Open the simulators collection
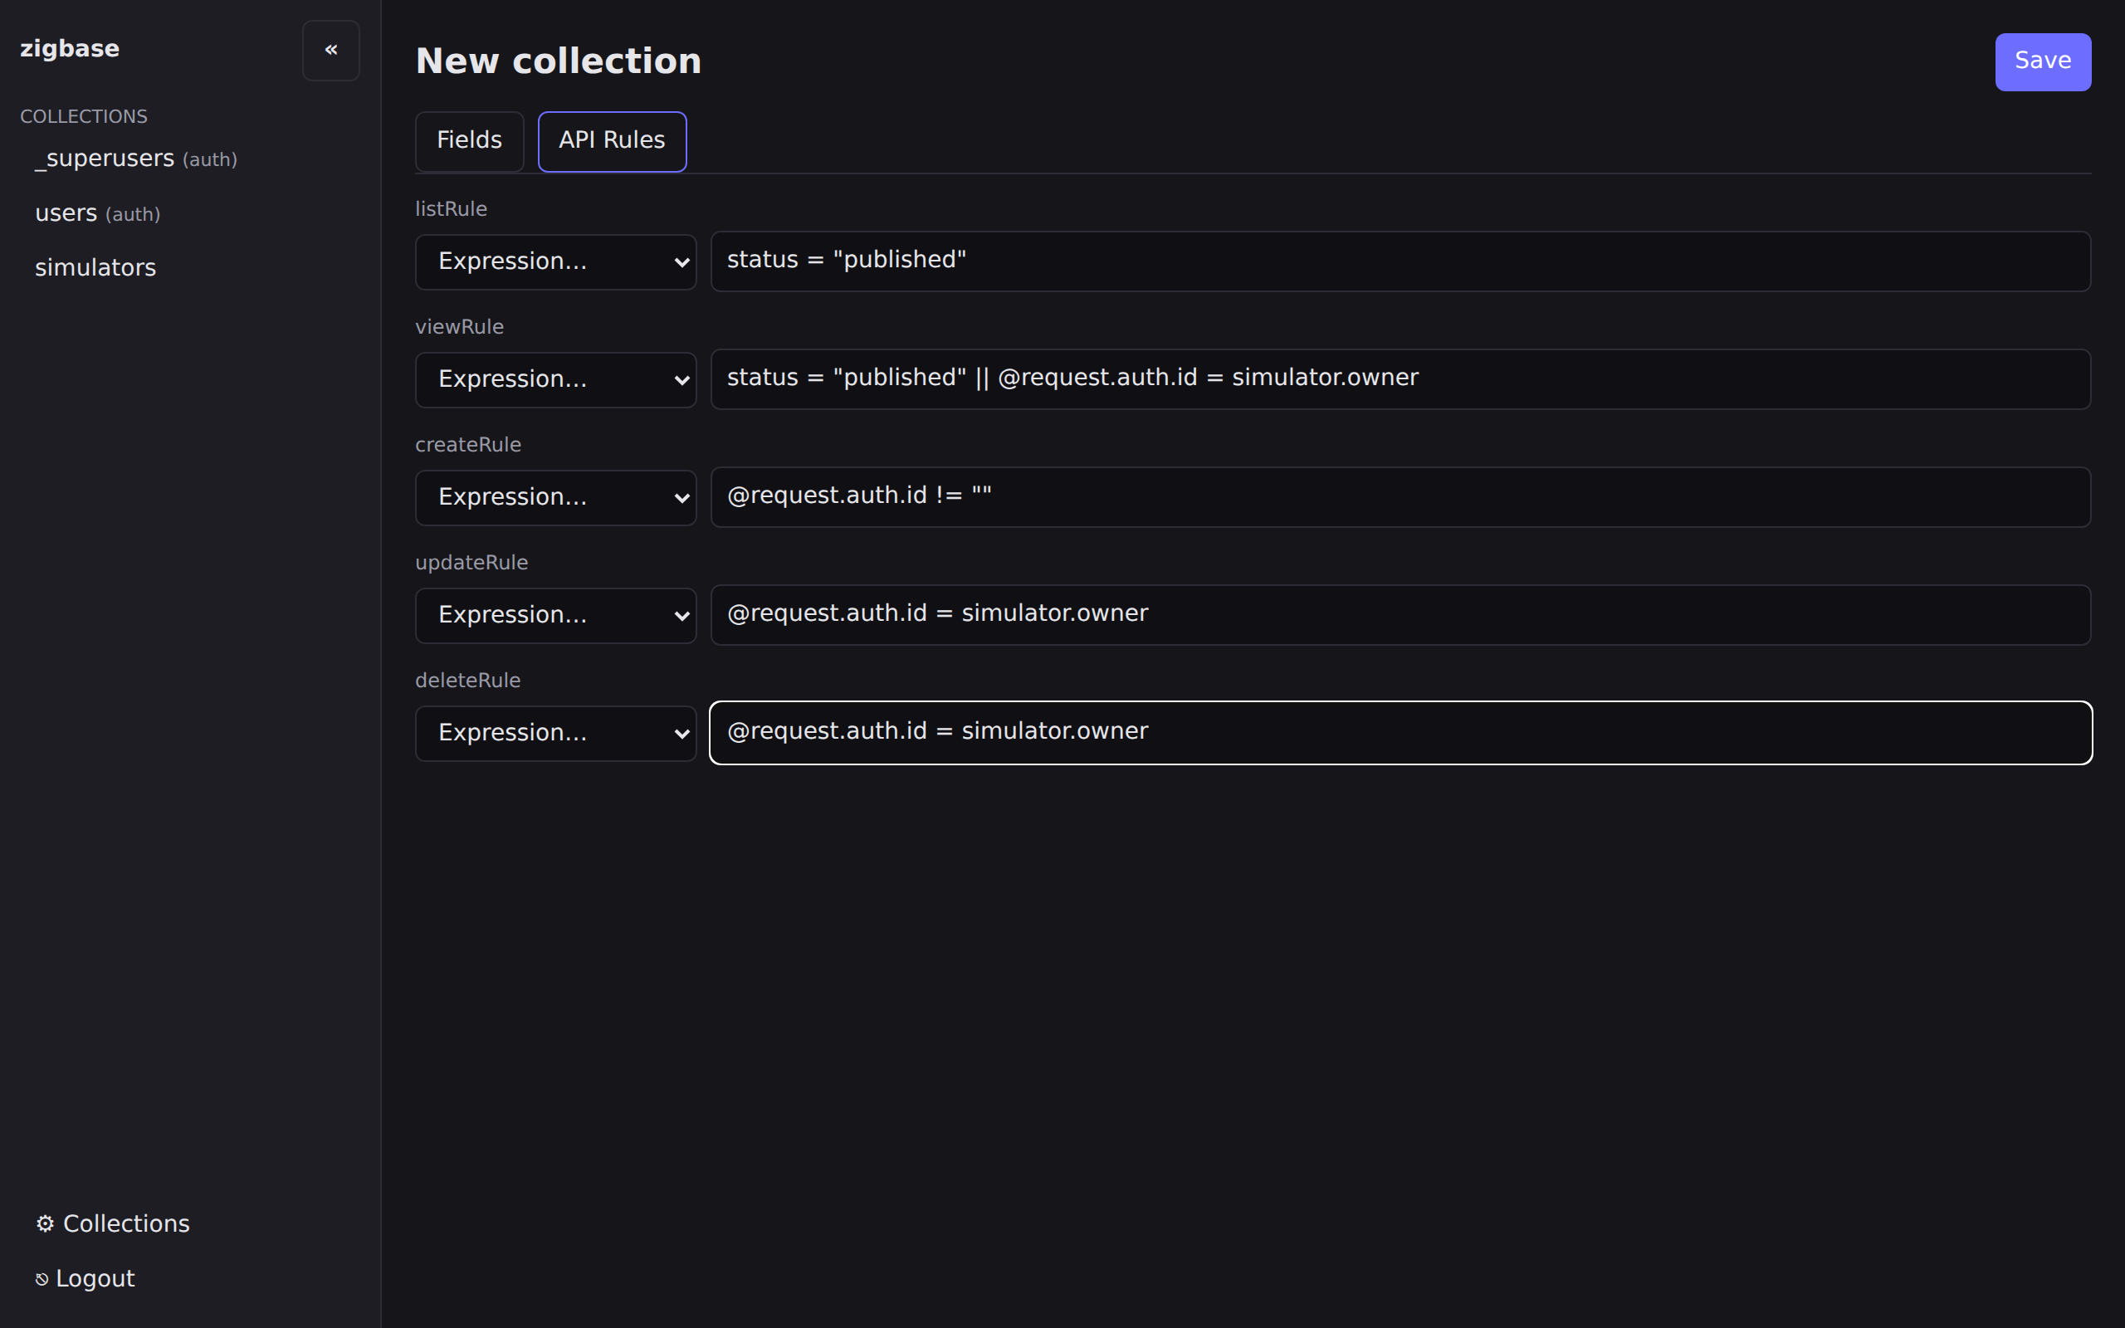Viewport: 2125px width, 1328px height. (x=95, y=268)
